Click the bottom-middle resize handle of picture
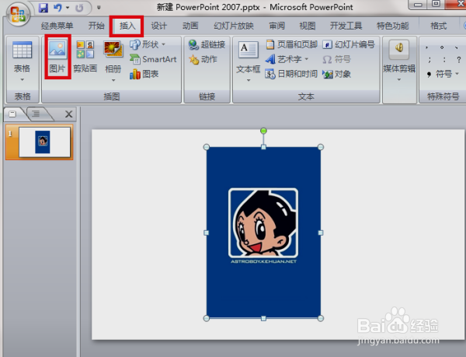 (x=263, y=318)
